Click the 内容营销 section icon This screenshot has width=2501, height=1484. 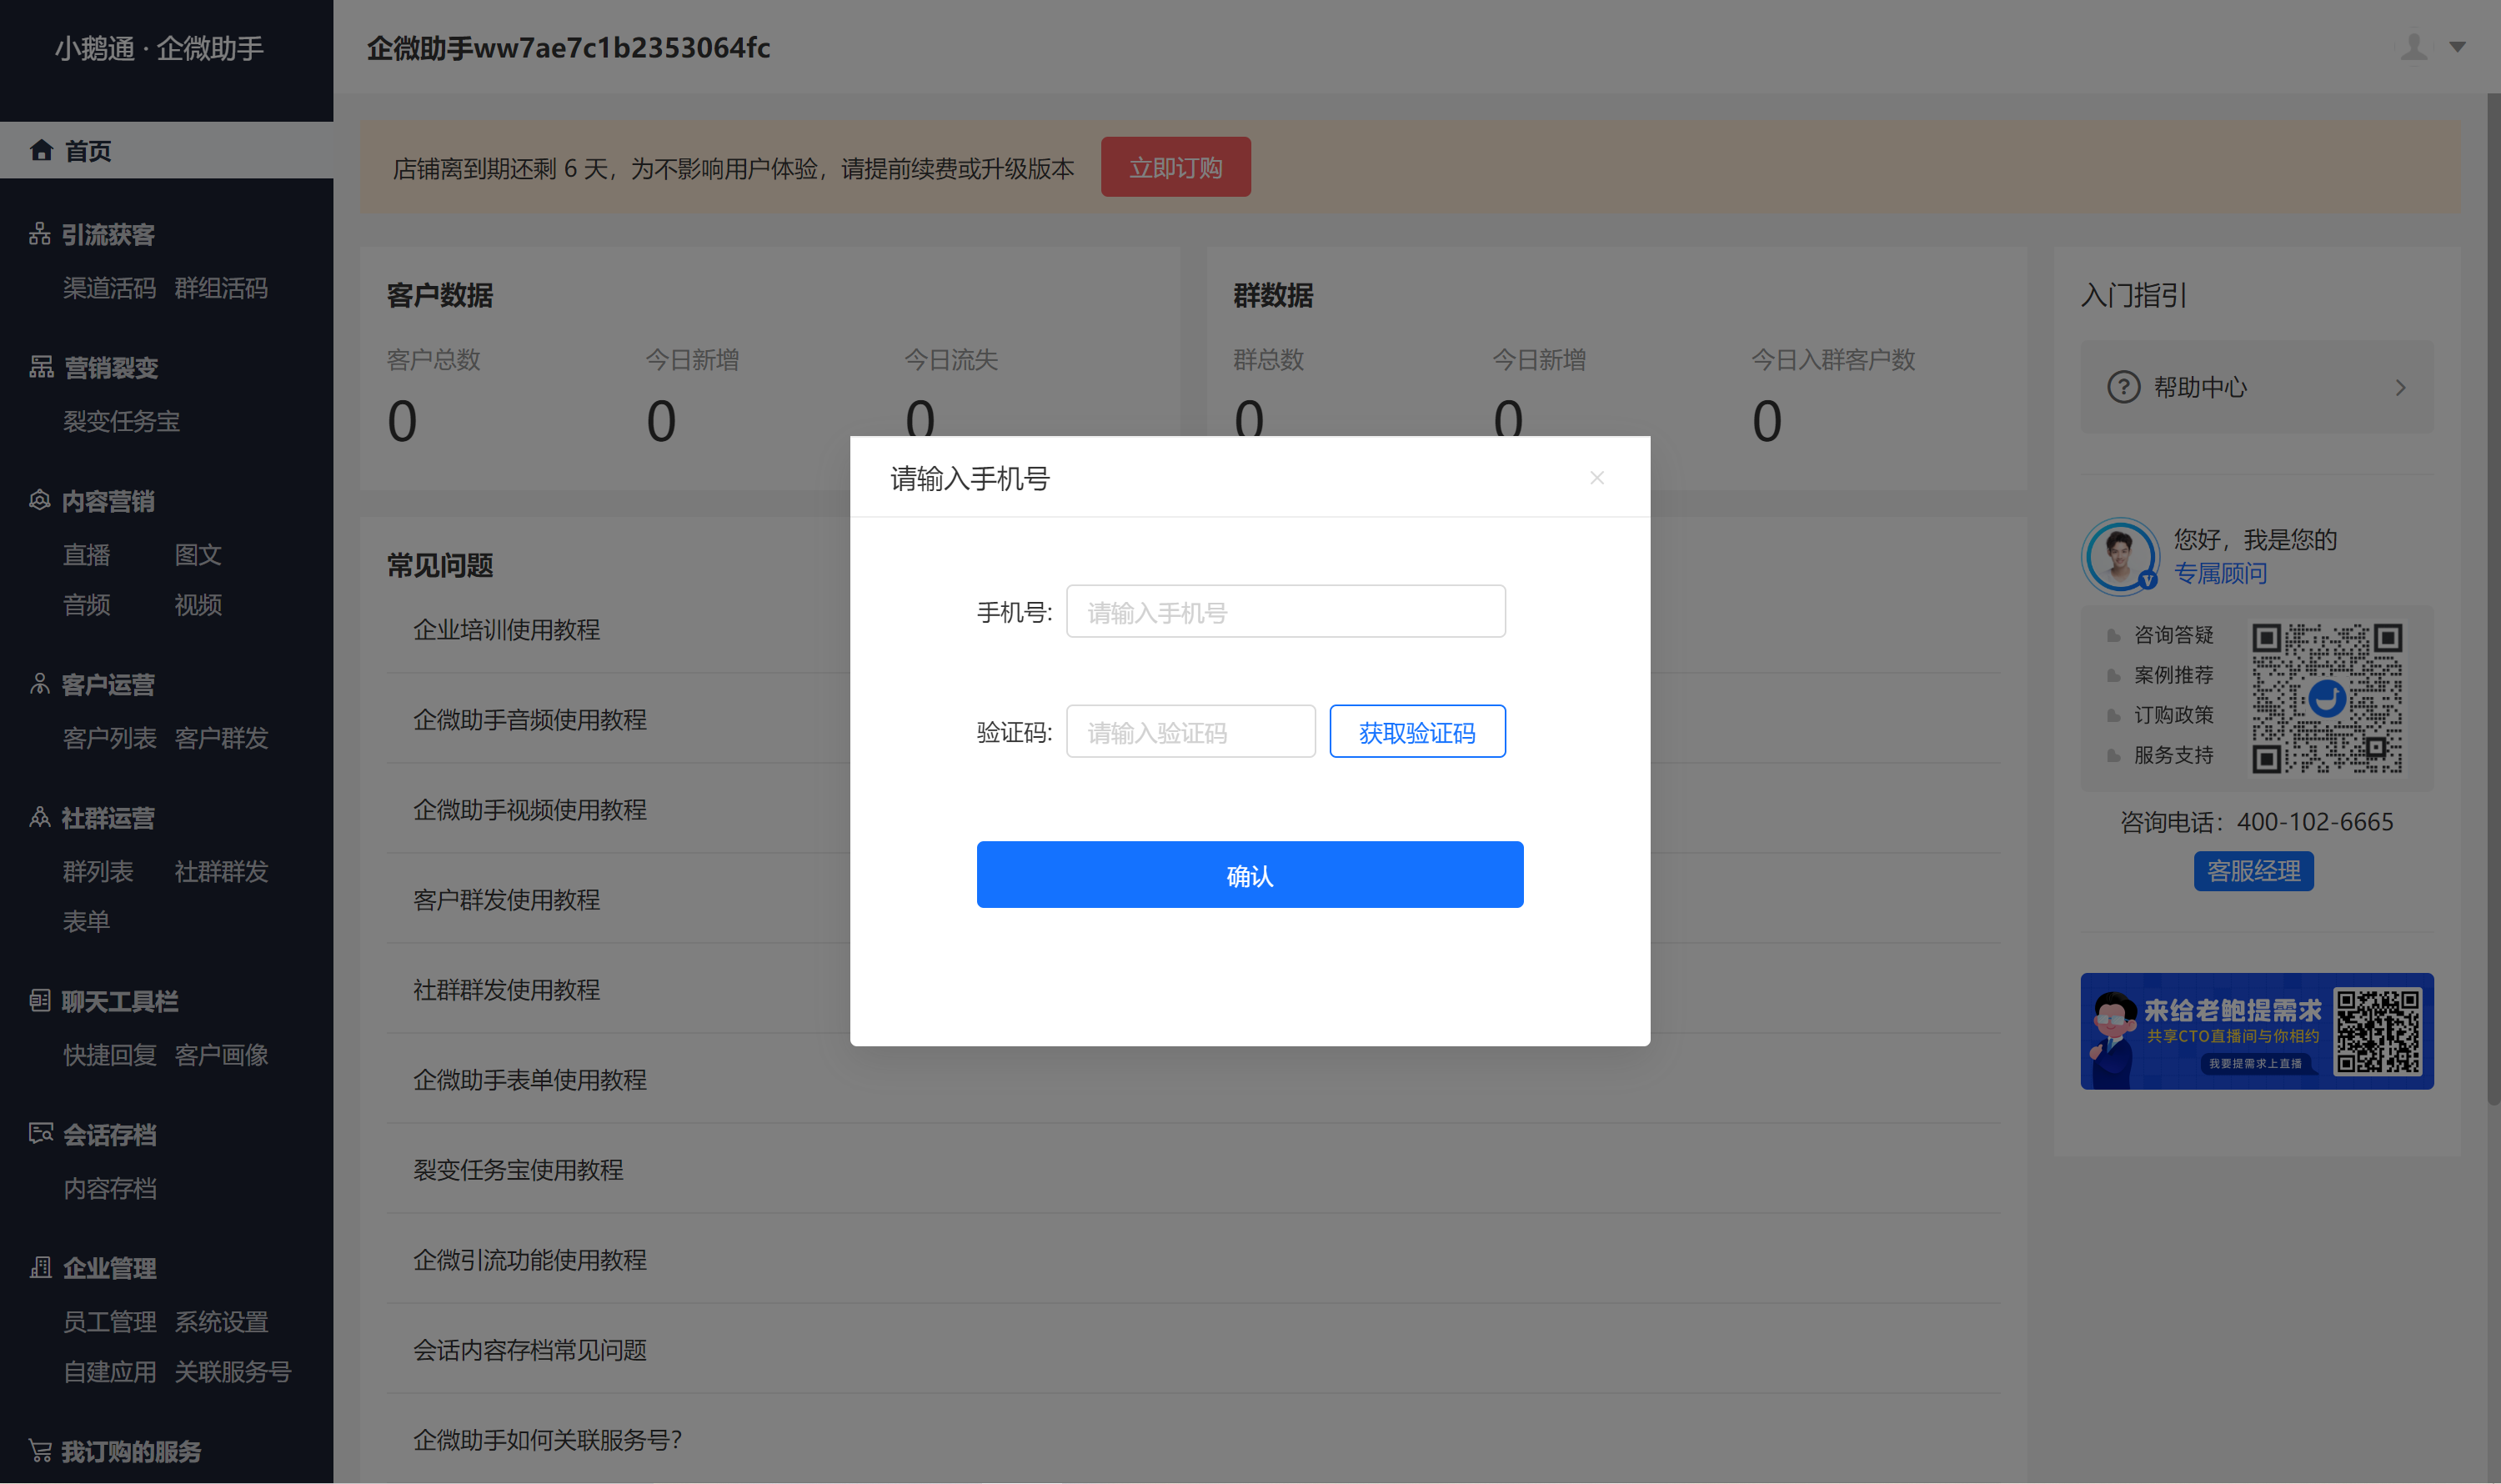pos(40,500)
